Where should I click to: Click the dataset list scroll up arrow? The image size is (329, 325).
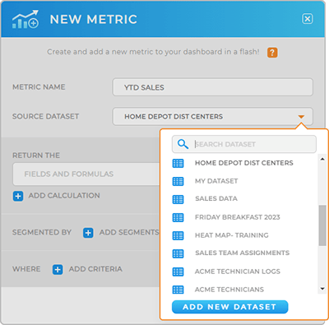(322, 159)
